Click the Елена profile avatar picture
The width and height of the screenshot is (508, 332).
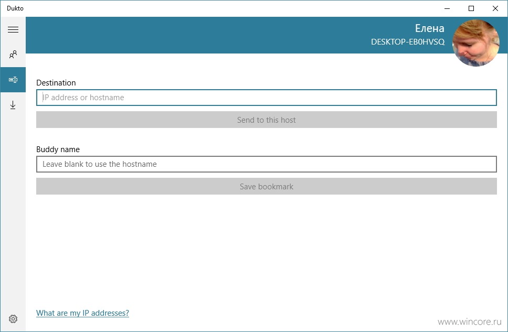475,43
